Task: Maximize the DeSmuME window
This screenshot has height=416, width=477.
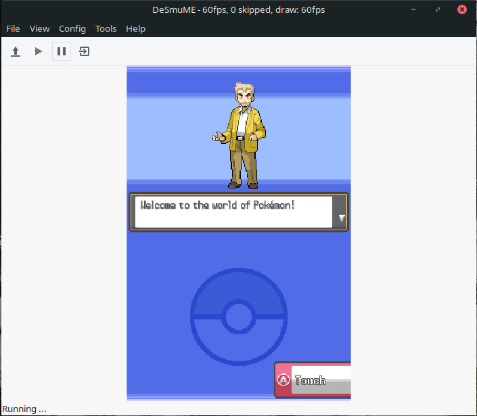Action: coord(438,9)
